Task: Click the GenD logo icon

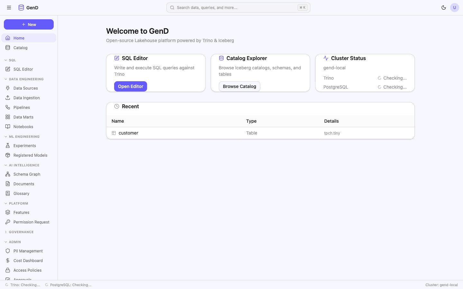Action: point(21,8)
